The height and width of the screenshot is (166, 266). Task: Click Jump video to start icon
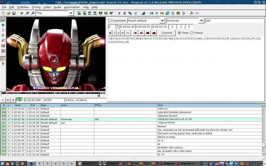pyautogui.click(x=79, y=13)
